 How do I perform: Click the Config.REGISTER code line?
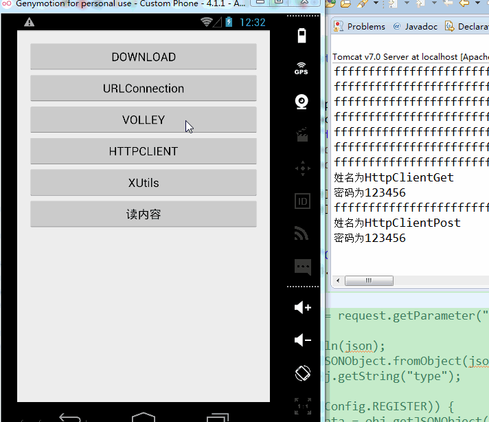pos(389,407)
